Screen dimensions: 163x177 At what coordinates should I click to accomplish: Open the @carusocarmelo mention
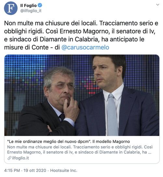tap(85, 47)
